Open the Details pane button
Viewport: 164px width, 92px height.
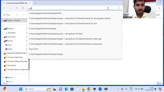(x=158, y=15)
